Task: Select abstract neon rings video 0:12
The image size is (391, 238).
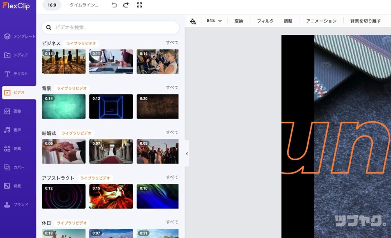Action: [64, 196]
